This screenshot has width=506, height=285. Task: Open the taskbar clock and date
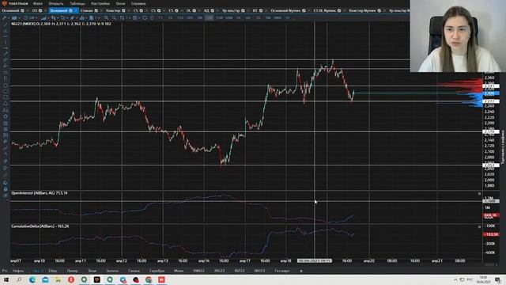coord(483,279)
